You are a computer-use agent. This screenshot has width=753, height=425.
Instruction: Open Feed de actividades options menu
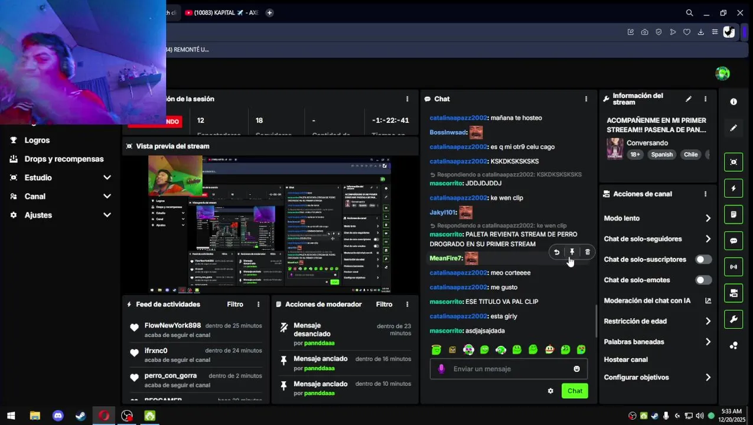[258, 305]
